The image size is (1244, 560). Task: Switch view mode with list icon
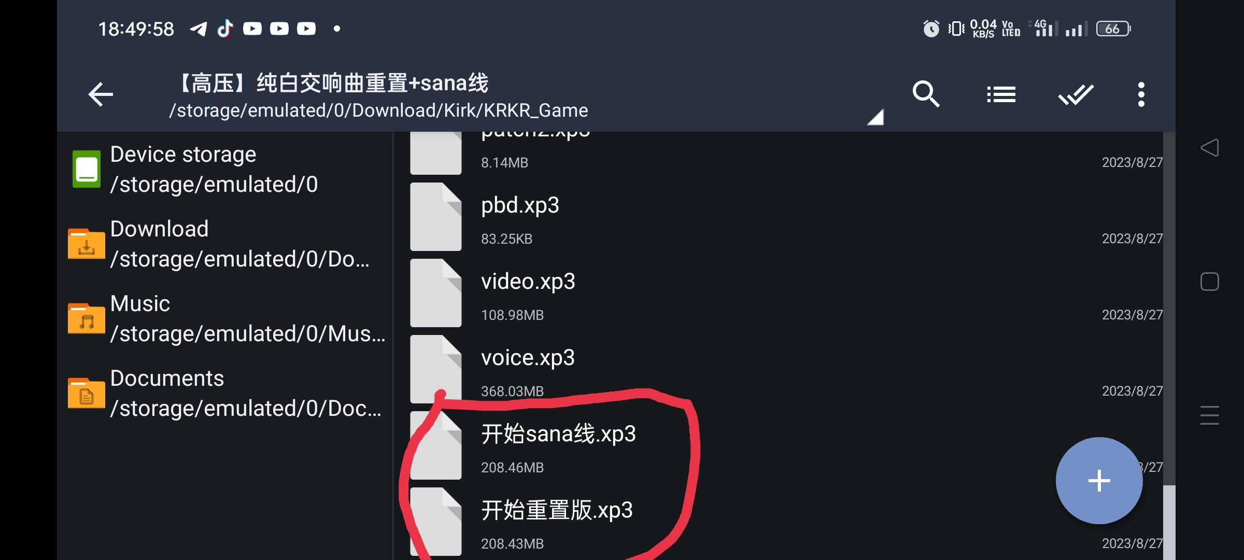[x=1001, y=94]
